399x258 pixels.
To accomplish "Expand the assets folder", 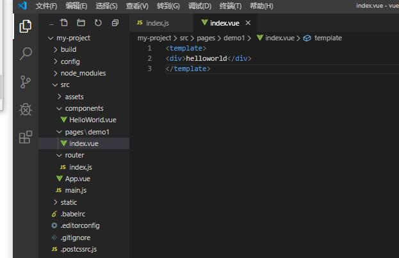I will tap(60, 97).
